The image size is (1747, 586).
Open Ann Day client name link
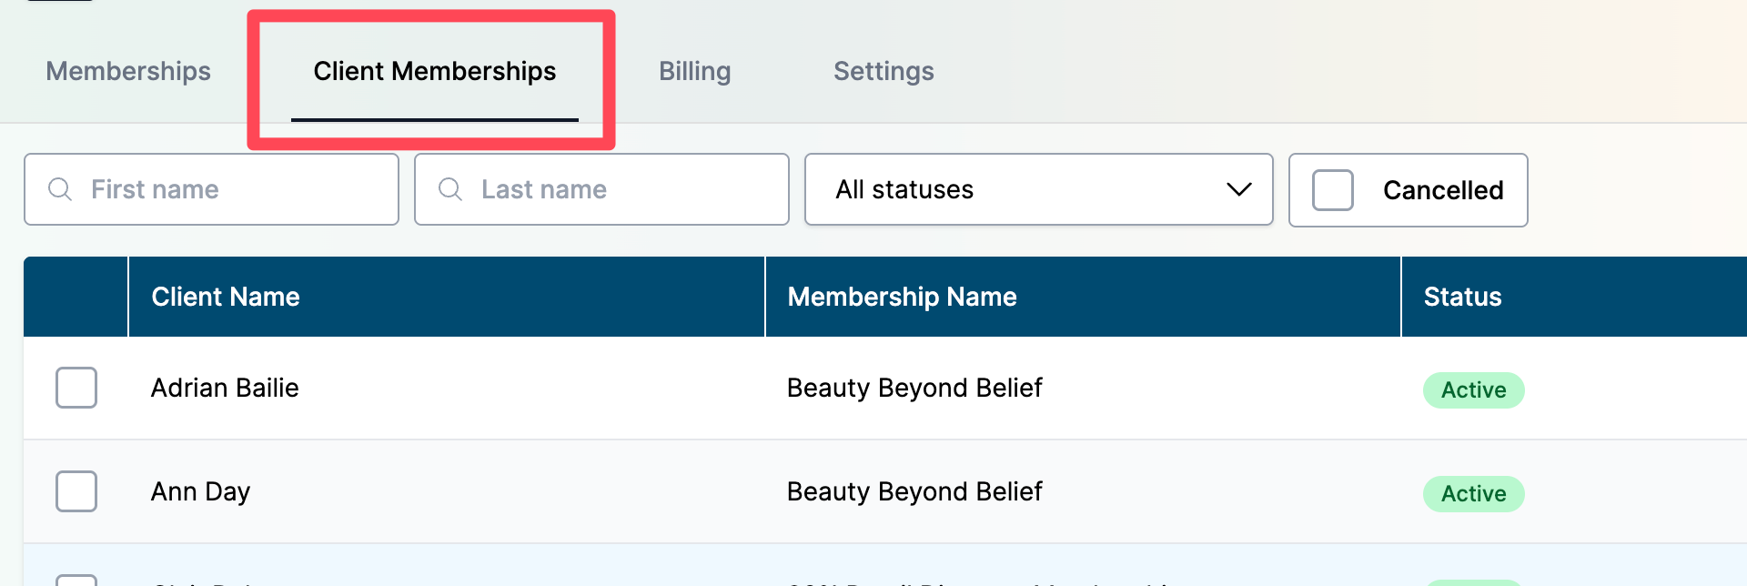click(200, 491)
